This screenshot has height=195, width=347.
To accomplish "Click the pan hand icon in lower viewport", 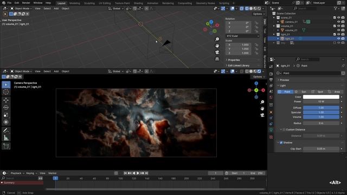I will [x=262, y=108].
